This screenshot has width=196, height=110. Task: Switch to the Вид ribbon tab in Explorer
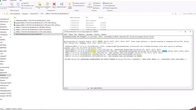21,1
